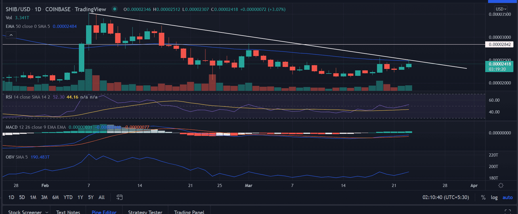Click the OBV value 190.483T
This screenshot has width=518, height=214.
pyautogui.click(x=40, y=157)
